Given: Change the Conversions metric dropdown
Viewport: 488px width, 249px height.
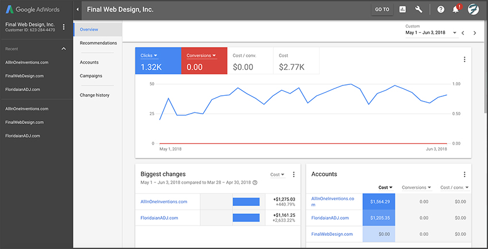Looking at the screenshot, I should (x=202, y=56).
